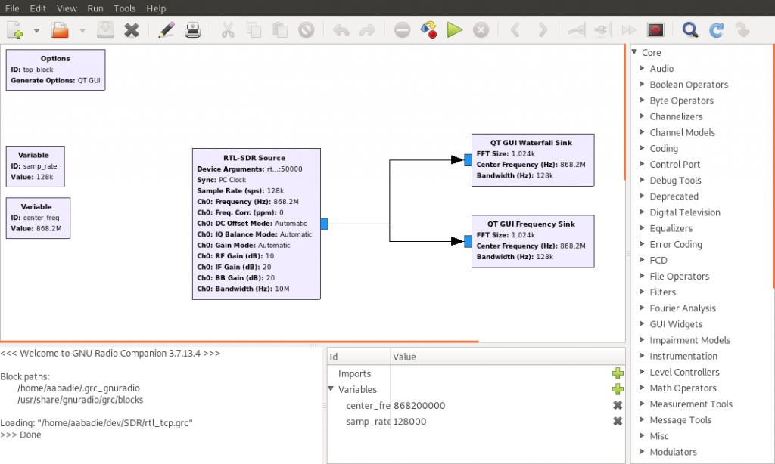Click the RTL-SDR Source output port

[324, 224]
